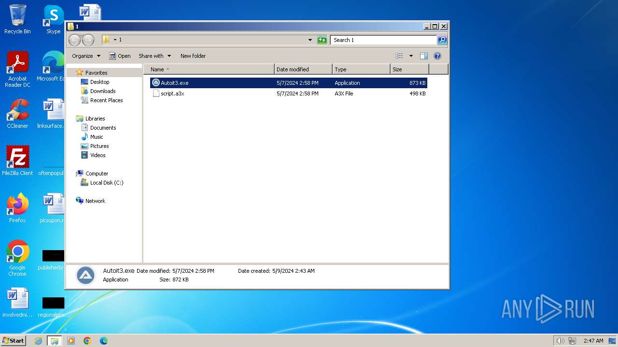Open Google Chrome desktop shortcut
Viewport: 618px width, 347px height.
coord(17,258)
